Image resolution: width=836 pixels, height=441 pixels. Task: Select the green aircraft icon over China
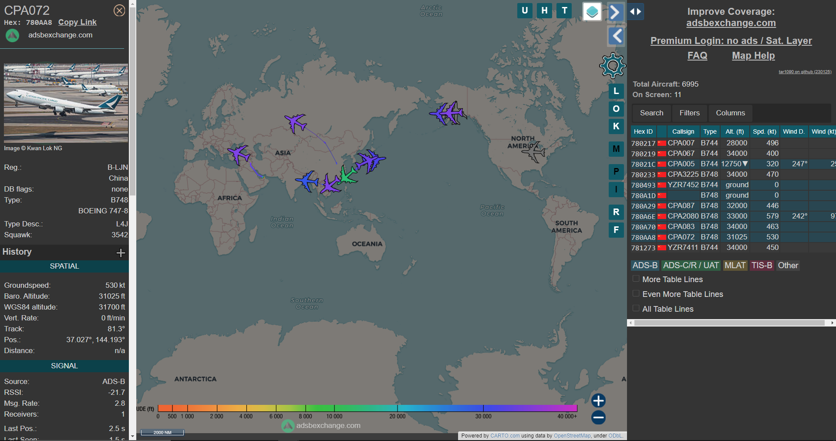click(x=348, y=175)
